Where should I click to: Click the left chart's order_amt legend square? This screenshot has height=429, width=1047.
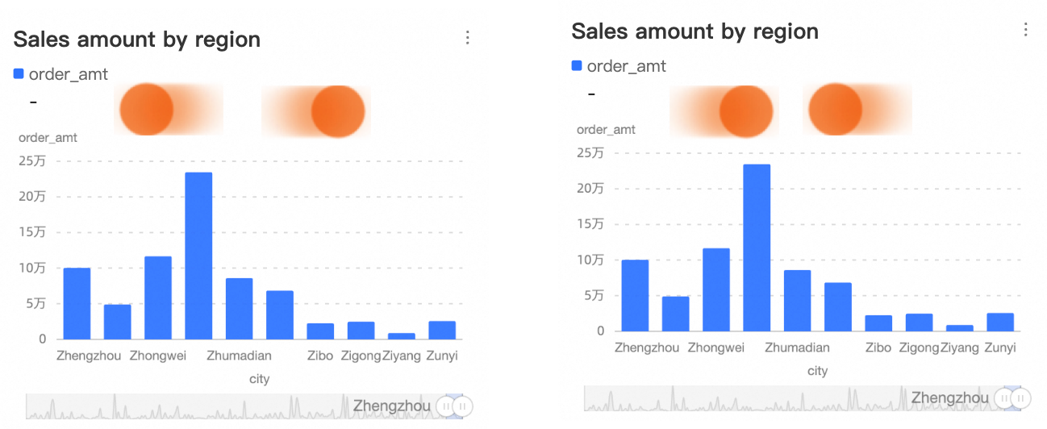pyautogui.click(x=19, y=74)
